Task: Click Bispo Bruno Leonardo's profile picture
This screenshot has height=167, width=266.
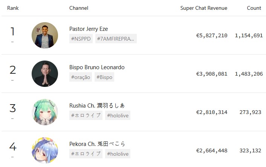Action: (45, 74)
